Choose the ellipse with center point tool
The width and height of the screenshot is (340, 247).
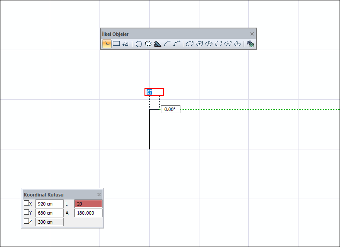pyautogui.click(x=199, y=44)
